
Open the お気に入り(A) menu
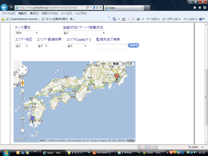tap(50, 13)
